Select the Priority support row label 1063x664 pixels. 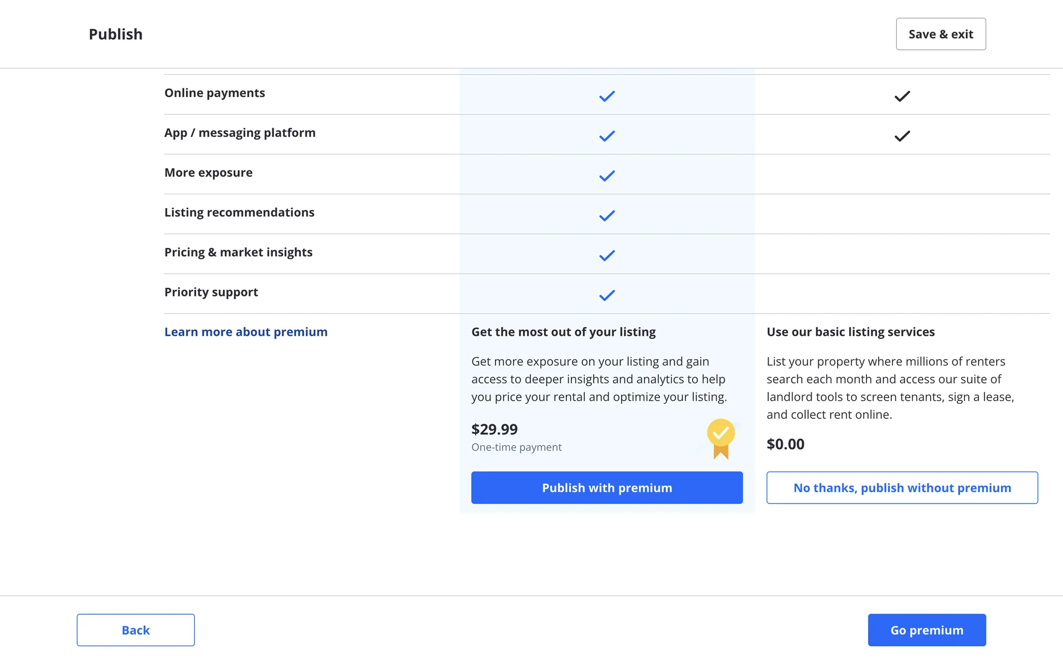[211, 292]
